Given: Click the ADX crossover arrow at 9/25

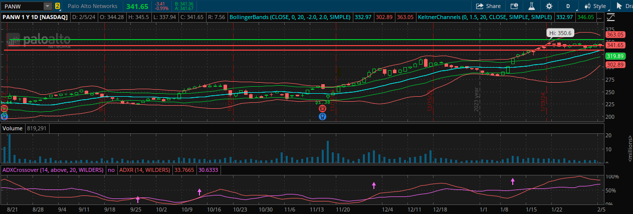Looking at the screenshot, I should click(x=138, y=199).
